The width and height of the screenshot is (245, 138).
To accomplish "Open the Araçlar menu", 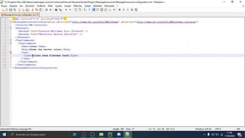I will point(68,6).
